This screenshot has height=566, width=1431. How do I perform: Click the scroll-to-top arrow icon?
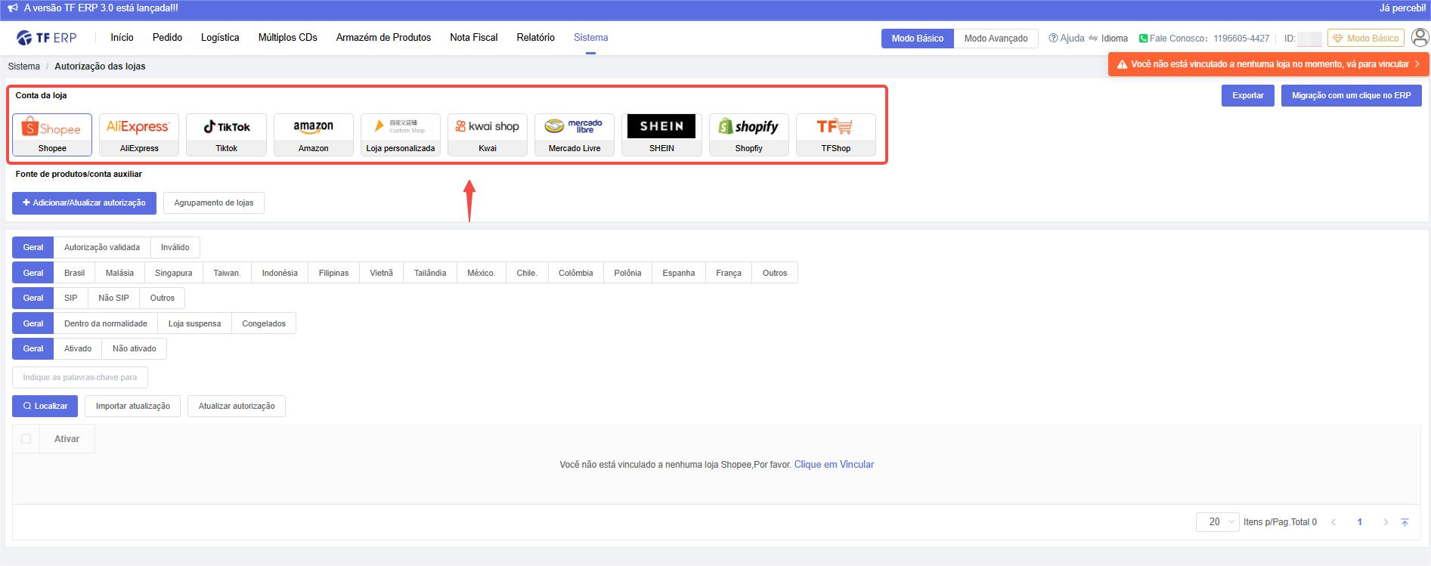(x=1405, y=522)
